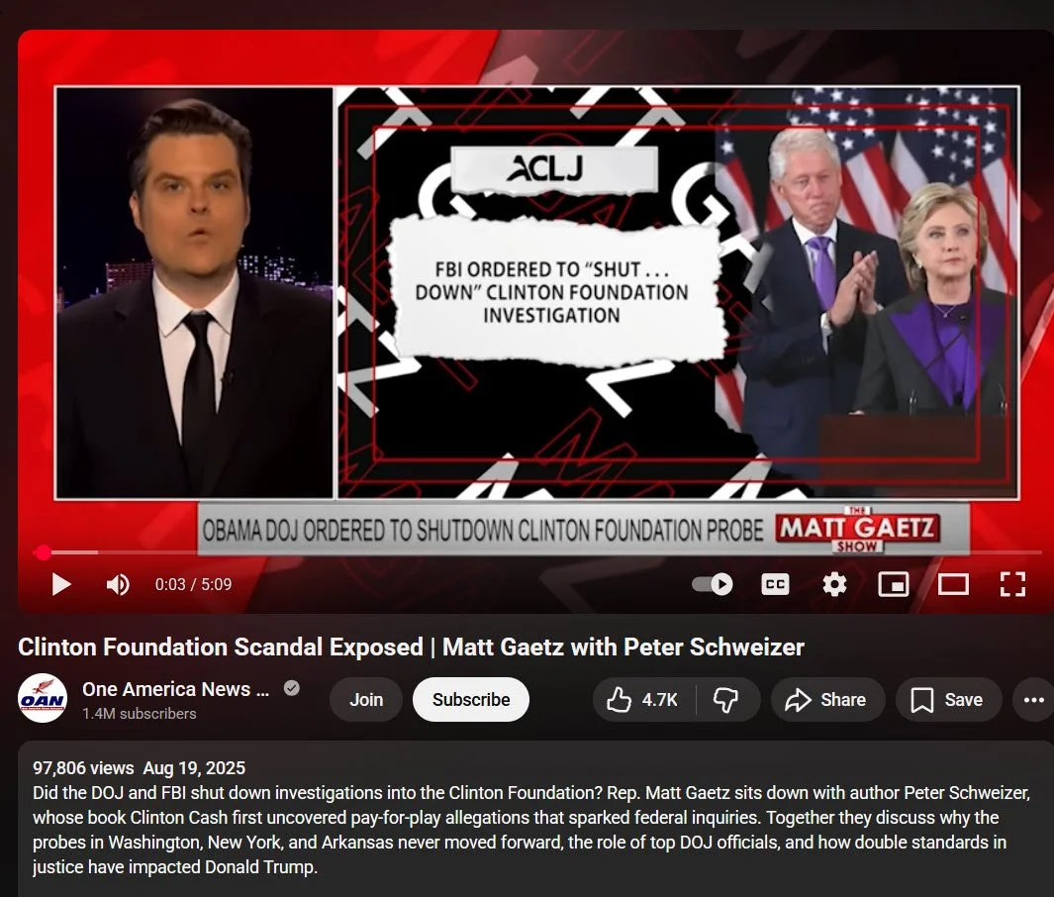Expand the video description box

(x=535, y=819)
